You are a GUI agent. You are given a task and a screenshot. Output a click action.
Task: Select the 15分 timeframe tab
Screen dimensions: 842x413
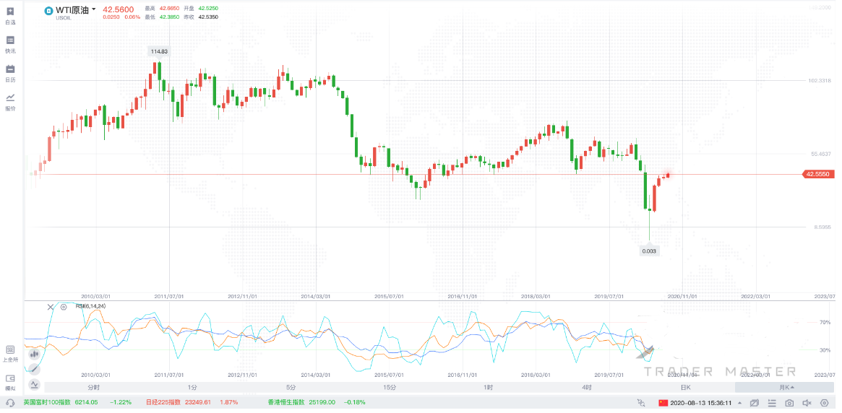pos(390,387)
